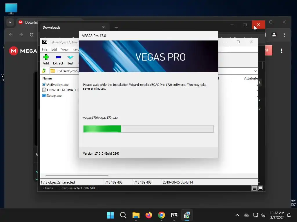Click the network icon in system tray
Image resolution: width=297 pixels, height=222 pixels.
pos(256,215)
